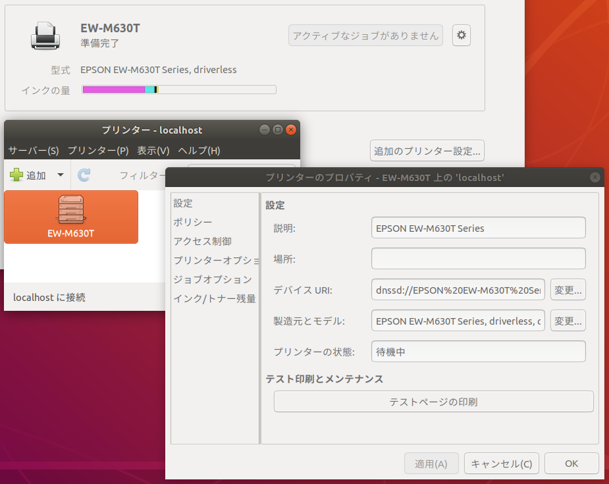The height and width of the screenshot is (484, 609).
Task: Confirm properties by clicking OK
Action: pos(571,463)
